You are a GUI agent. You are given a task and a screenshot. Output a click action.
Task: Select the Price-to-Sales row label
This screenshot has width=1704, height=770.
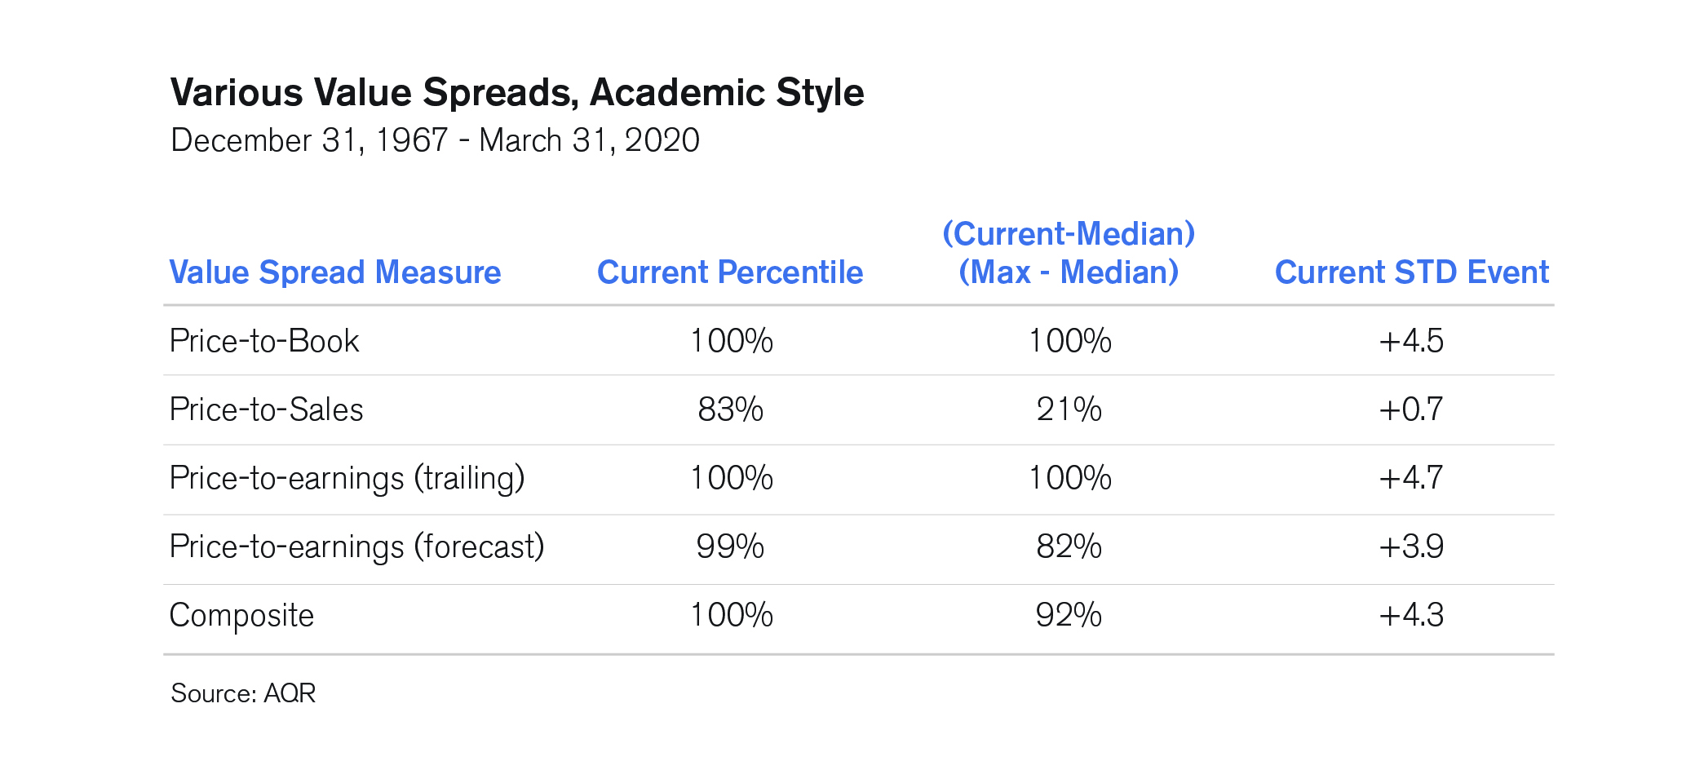click(266, 409)
